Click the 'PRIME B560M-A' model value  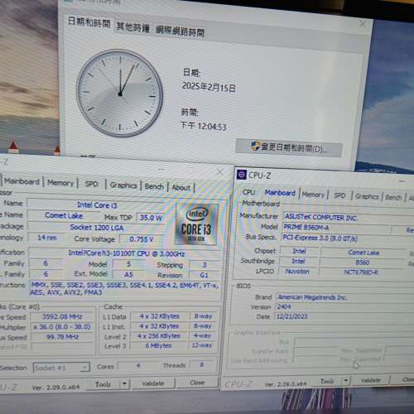pos(306,228)
